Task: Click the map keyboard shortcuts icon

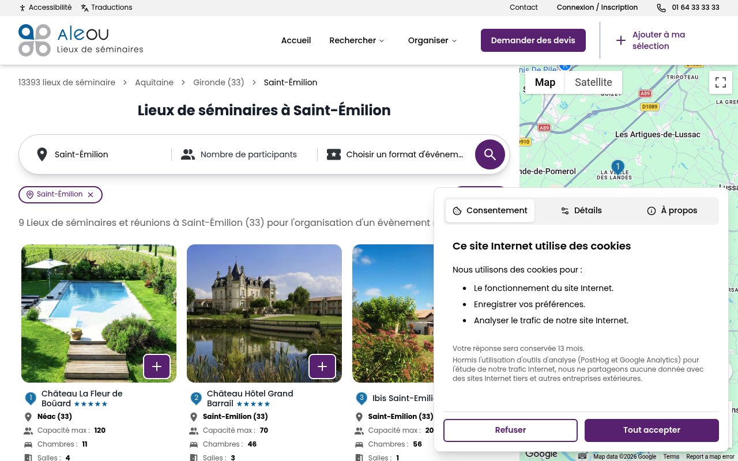Action: point(582,456)
